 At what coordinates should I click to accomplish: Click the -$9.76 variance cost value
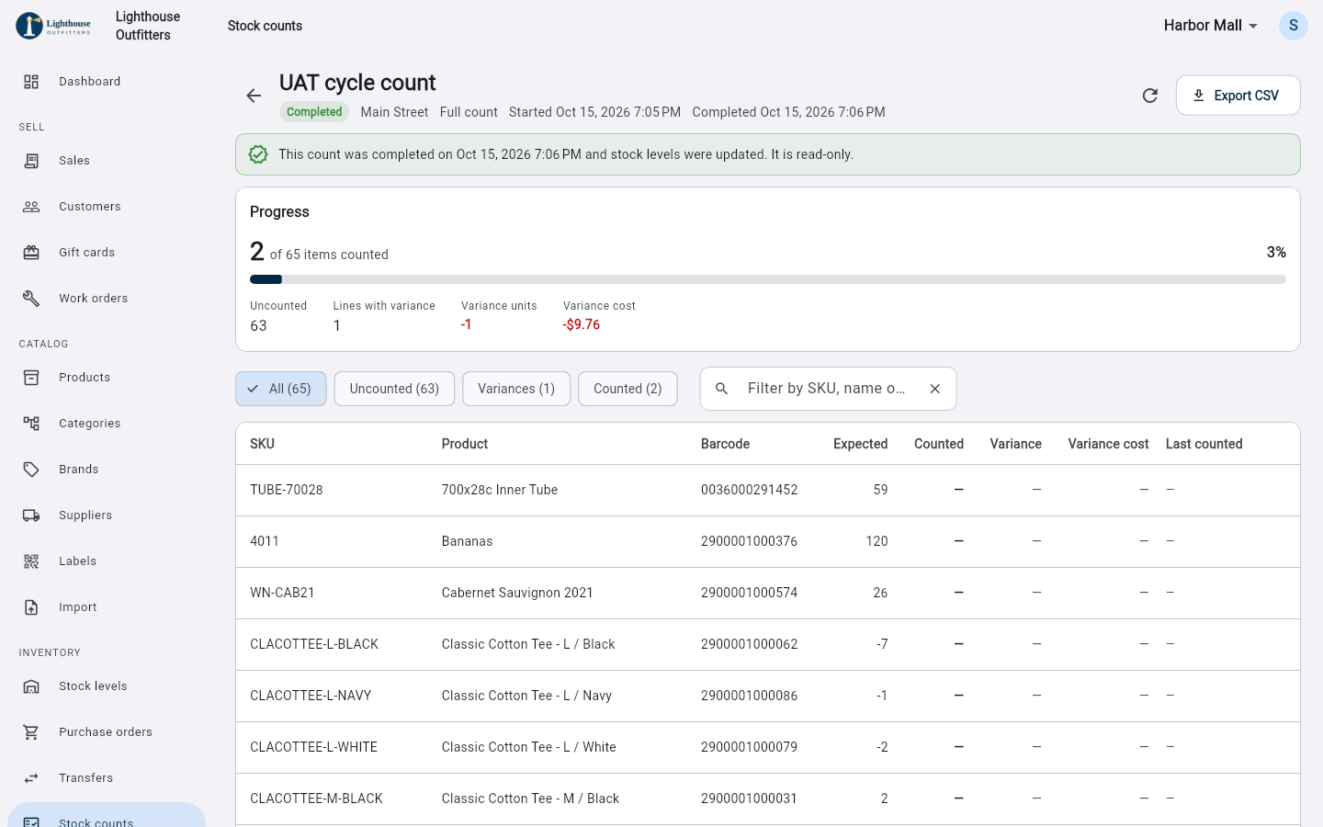click(582, 324)
